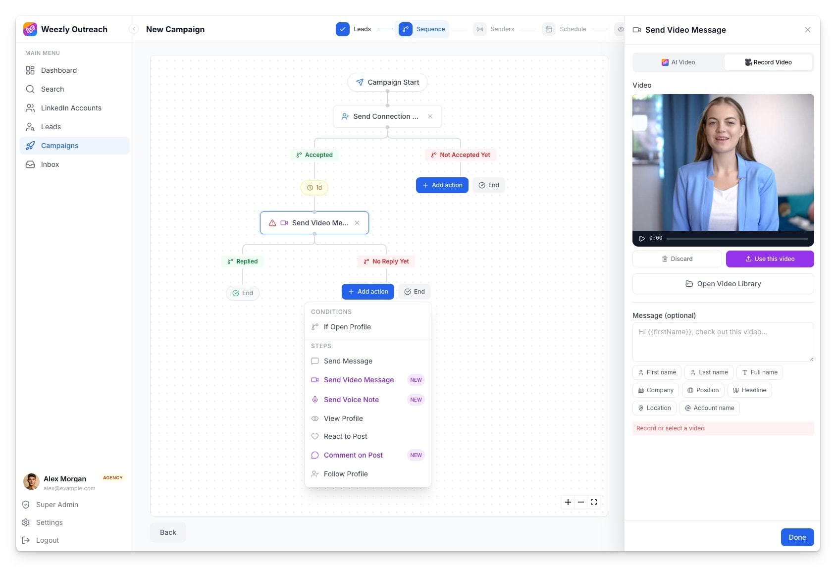Open Video Library

723,284
